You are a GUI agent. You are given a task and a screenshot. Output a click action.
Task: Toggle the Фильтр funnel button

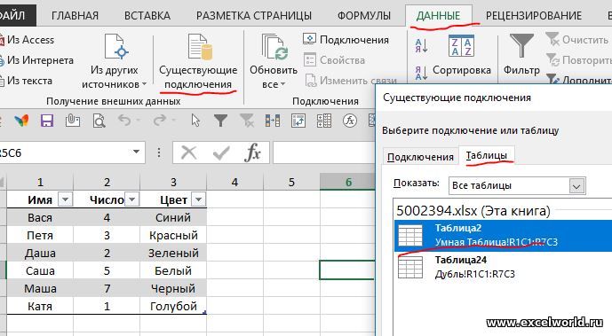pos(521,54)
